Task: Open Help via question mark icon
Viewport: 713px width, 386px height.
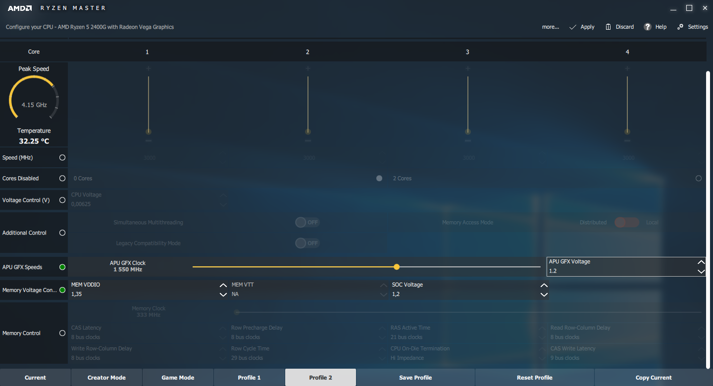Action: [x=648, y=27]
